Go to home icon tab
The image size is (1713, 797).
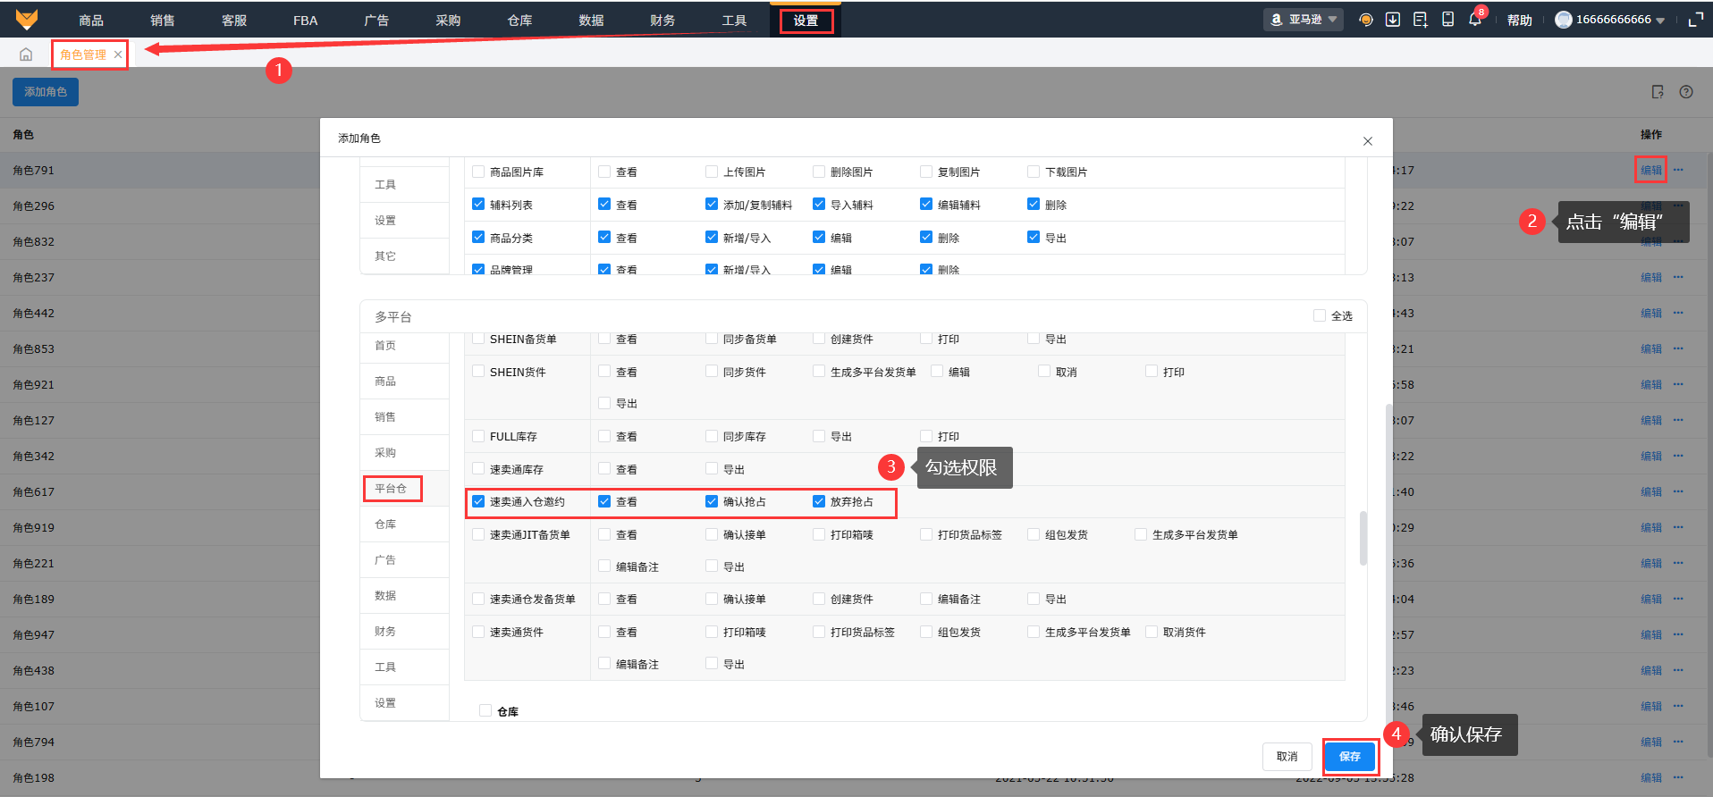26,55
